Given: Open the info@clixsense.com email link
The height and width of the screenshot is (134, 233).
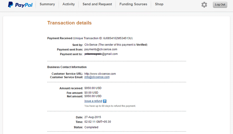Looking at the screenshot, I should tap(97, 77).
